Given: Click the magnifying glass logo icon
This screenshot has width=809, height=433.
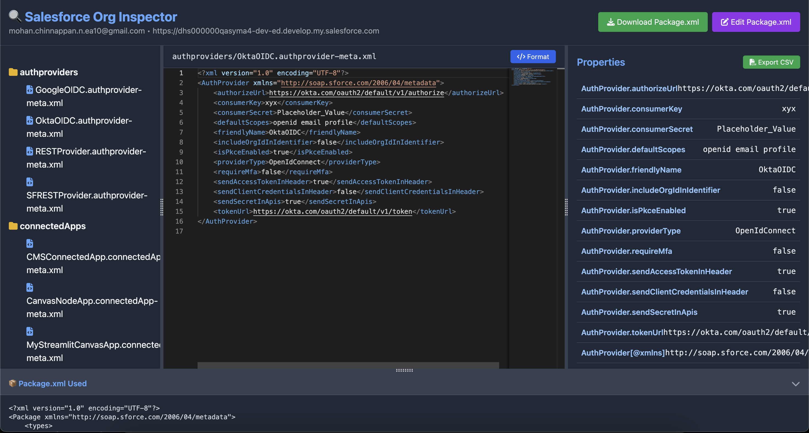Looking at the screenshot, I should [15, 16].
